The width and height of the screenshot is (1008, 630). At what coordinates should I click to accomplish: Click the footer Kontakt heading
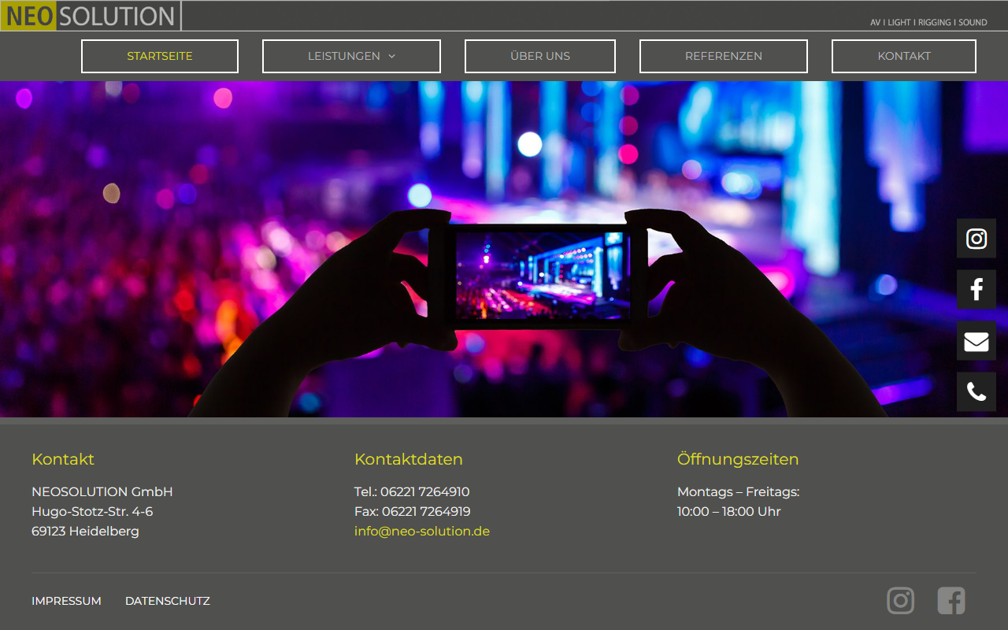[x=63, y=459]
